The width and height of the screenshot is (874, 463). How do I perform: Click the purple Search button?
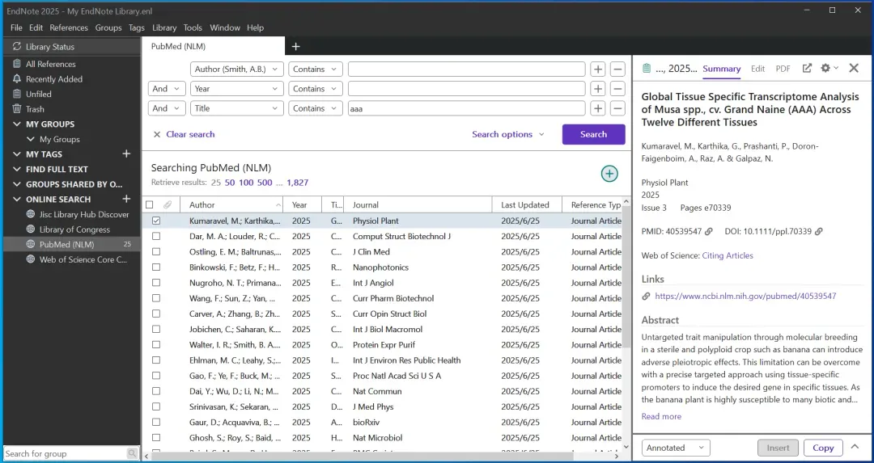point(594,134)
